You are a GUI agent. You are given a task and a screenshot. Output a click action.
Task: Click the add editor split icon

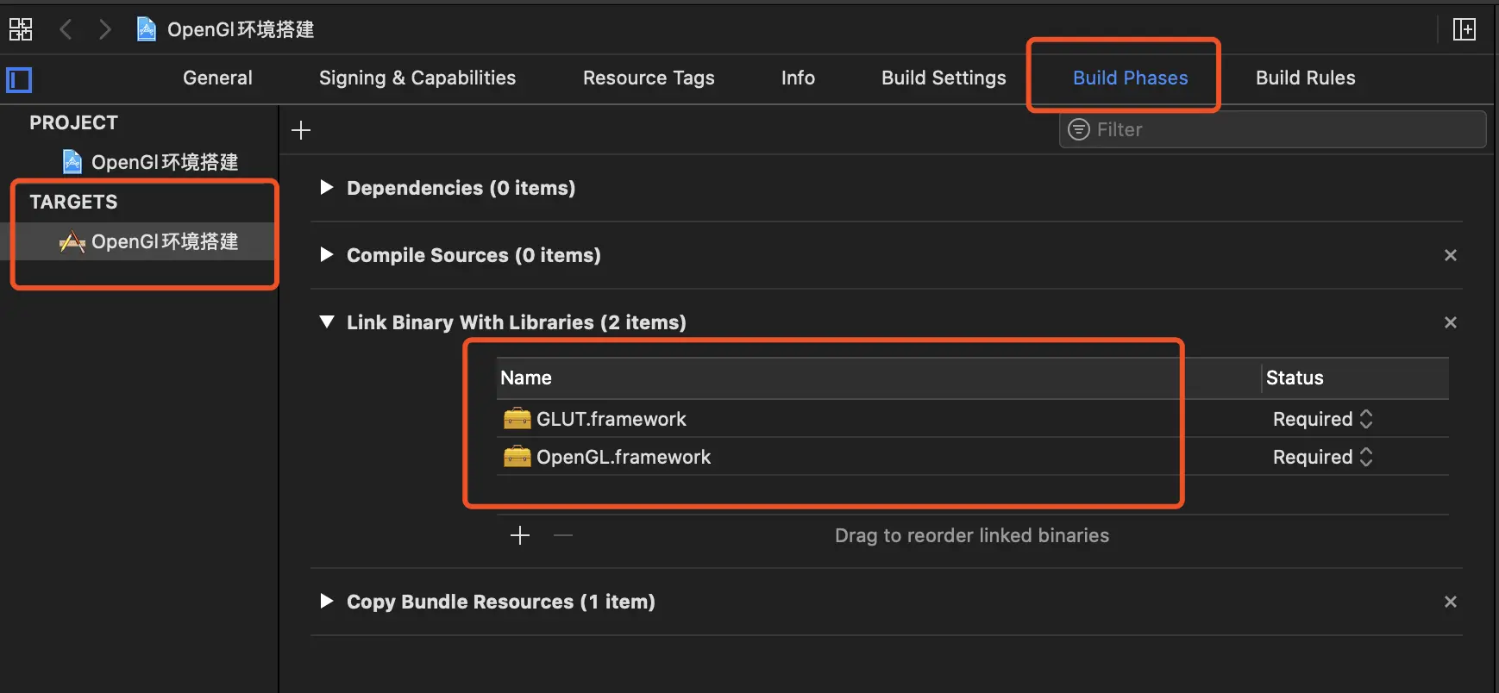click(x=1464, y=29)
